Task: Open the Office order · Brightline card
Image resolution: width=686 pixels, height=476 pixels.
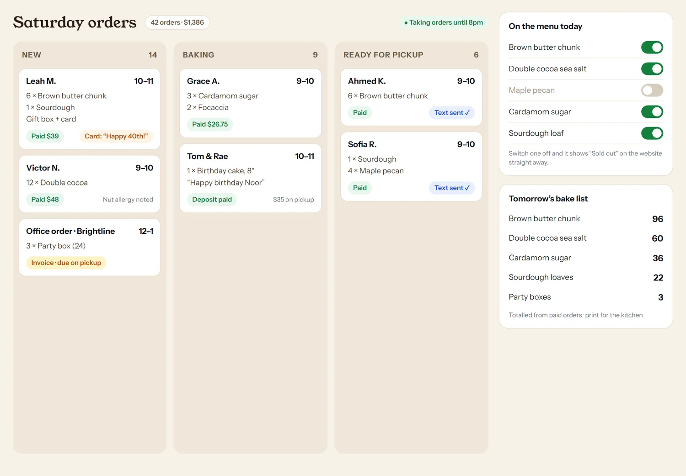Action: tap(90, 247)
